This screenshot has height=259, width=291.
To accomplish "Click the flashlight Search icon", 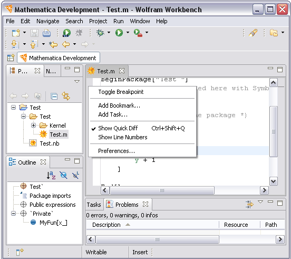I will [x=253, y=33].
